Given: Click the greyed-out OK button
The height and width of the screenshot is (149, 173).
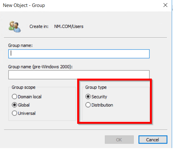Looking at the screenshot, I should click(119, 140).
